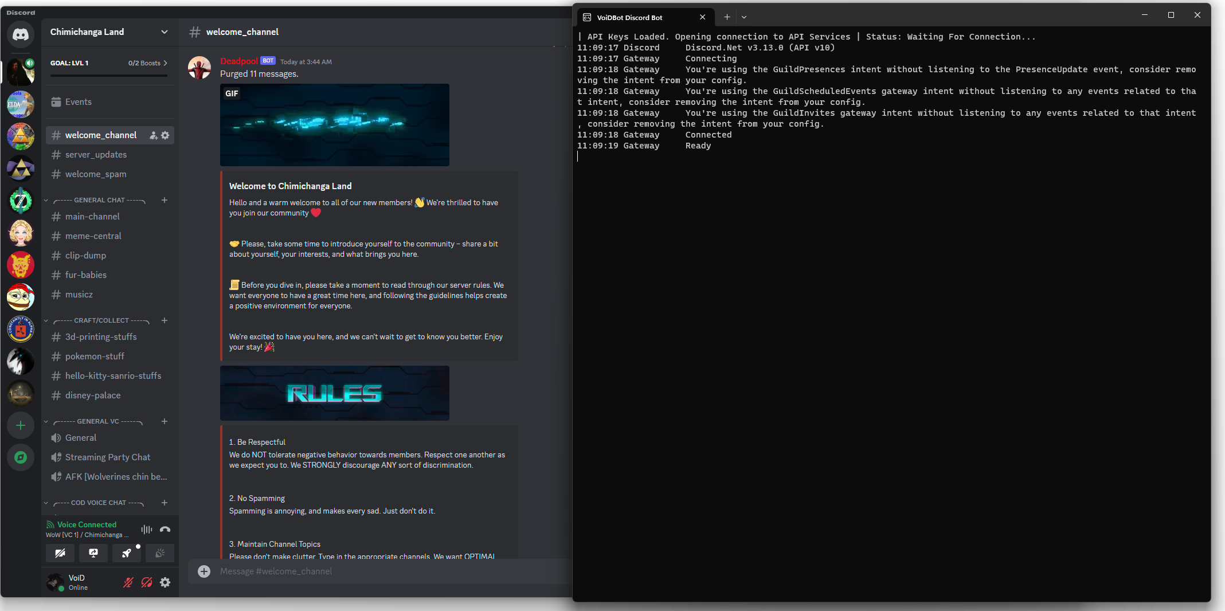1225x611 pixels.
Task: Select the VoiDBot Discord Bot terminal tab
Action: pos(644,17)
